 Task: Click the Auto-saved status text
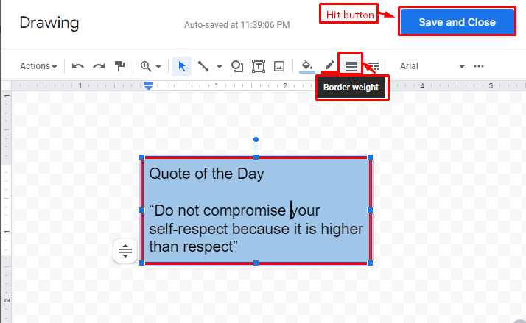236,25
